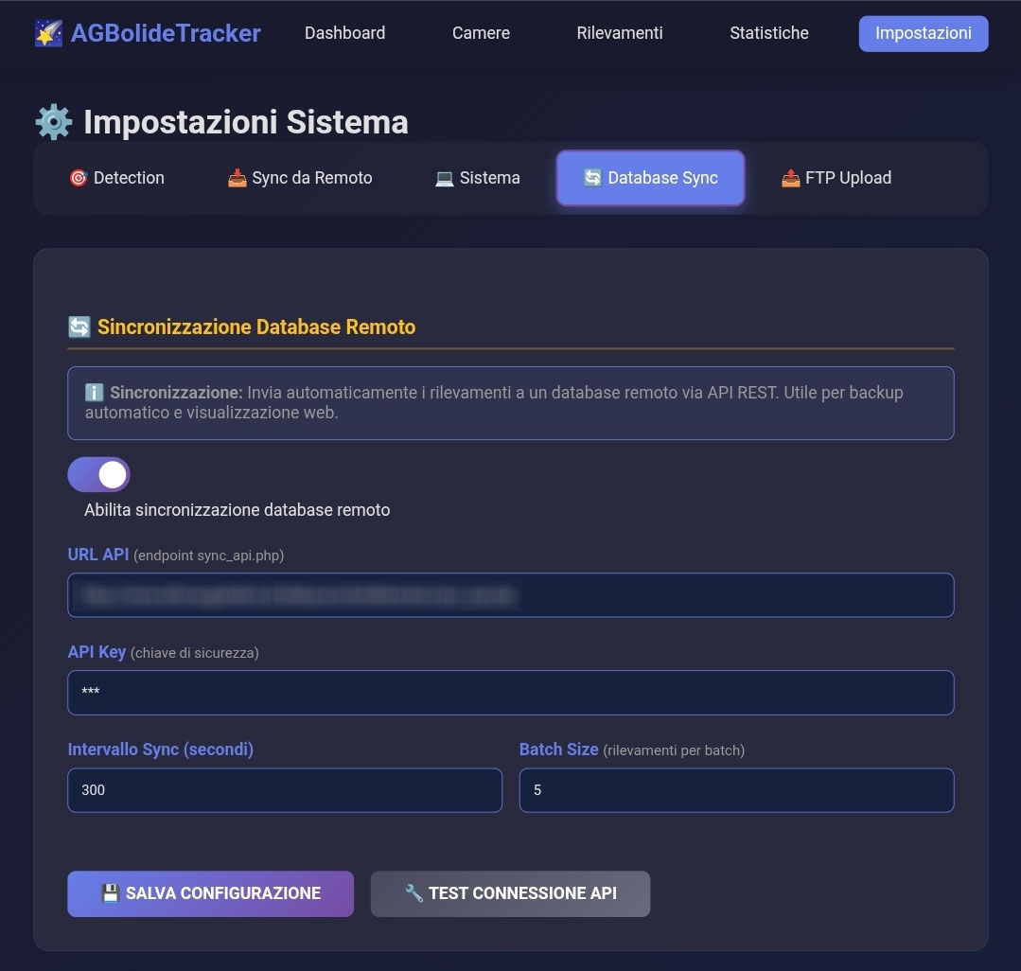Click the floppy disk icon on Salva Configurazione
The height and width of the screenshot is (971, 1021).
tap(111, 892)
